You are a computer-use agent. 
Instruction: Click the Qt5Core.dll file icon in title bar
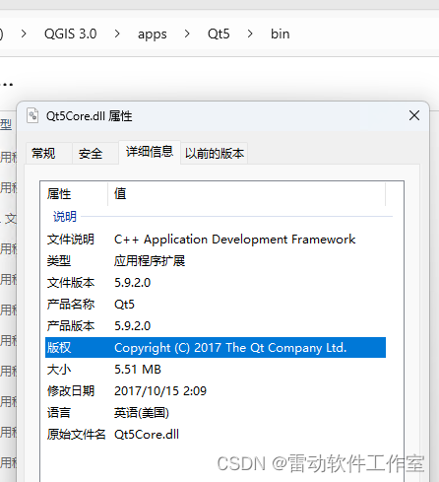(32, 115)
